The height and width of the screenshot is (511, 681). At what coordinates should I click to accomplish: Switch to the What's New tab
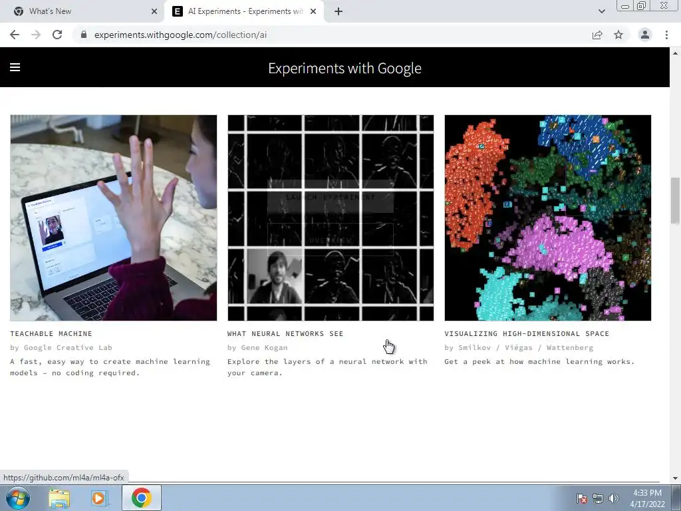tap(82, 12)
